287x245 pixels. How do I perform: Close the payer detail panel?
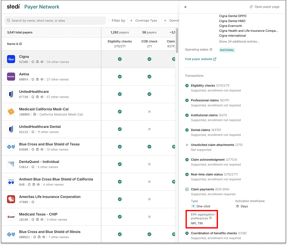pyautogui.click(x=185, y=7)
